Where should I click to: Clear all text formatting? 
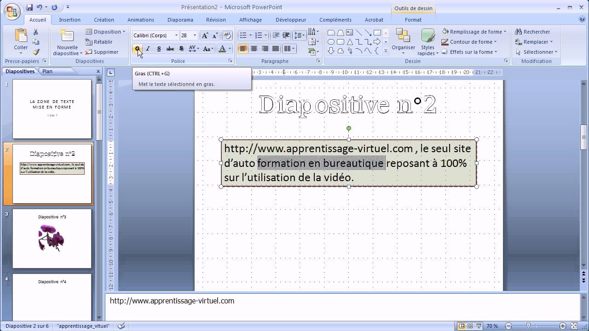227,35
